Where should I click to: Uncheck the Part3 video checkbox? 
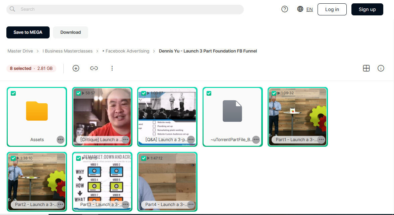(78, 158)
